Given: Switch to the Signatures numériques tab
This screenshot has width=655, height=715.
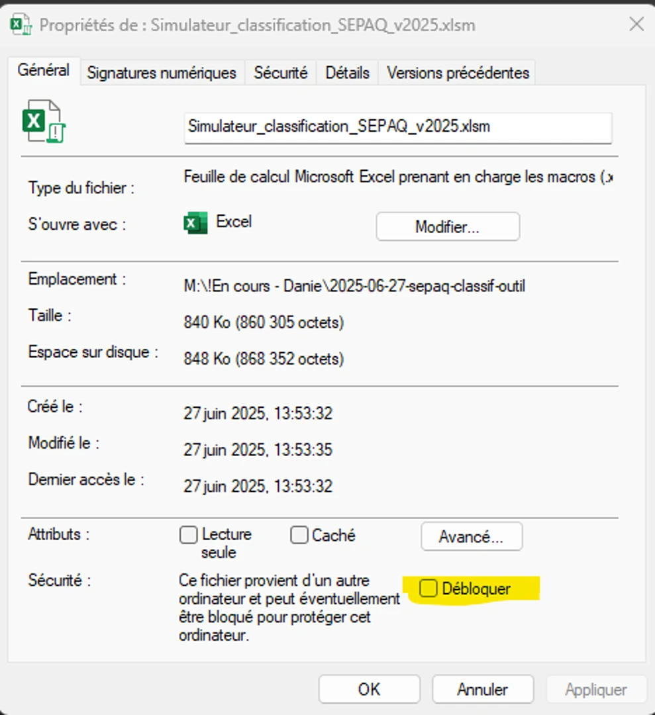Looking at the screenshot, I should click(x=162, y=73).
